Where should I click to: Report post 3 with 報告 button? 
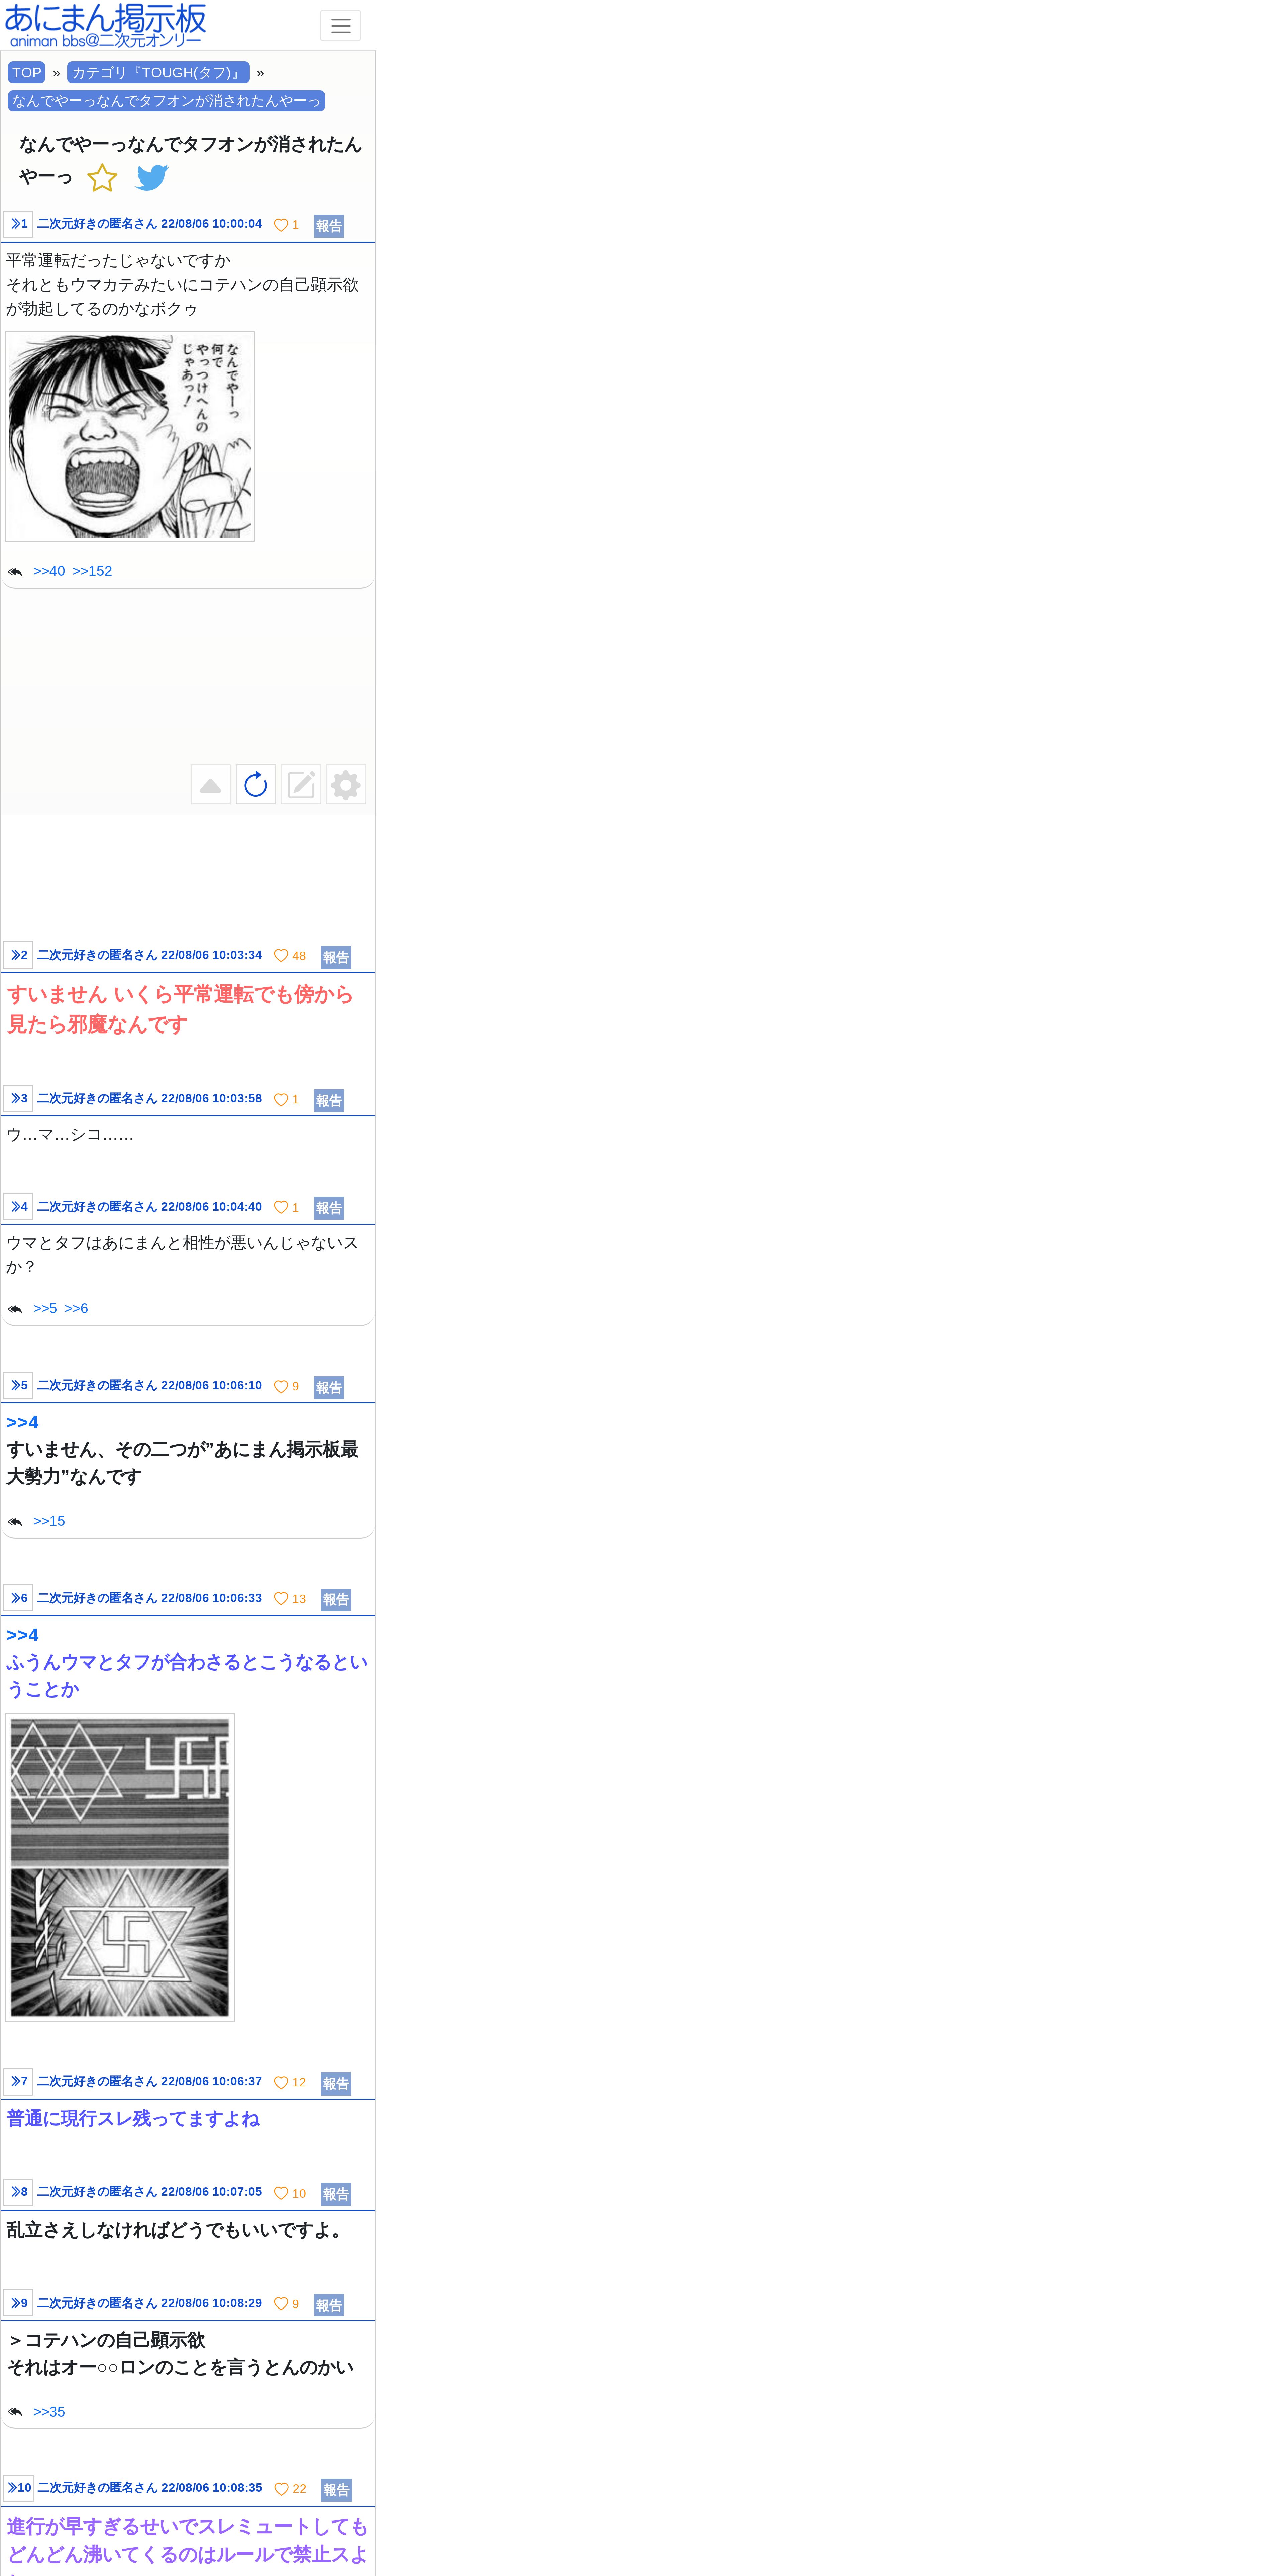329,1101
